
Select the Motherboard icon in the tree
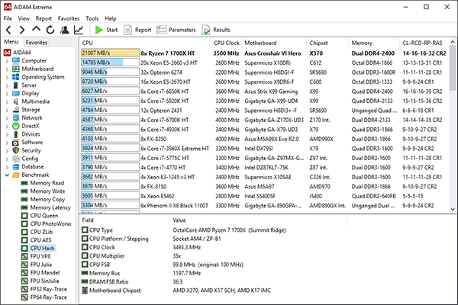[x=16, y=69]
